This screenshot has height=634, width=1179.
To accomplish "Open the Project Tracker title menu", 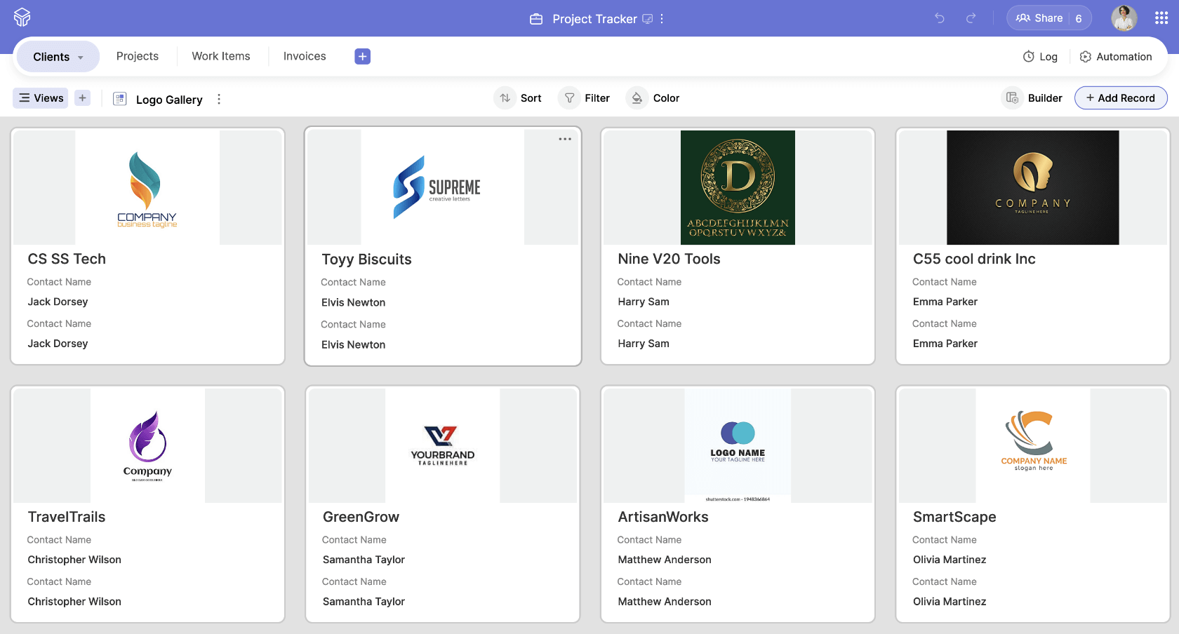I will click(662, 19).
